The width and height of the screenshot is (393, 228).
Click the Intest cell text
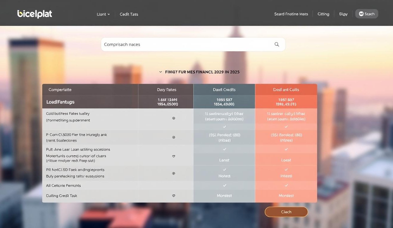tap(286, 176)
